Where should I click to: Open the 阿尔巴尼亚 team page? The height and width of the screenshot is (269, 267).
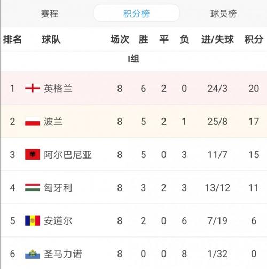click(x=68, y=155)
